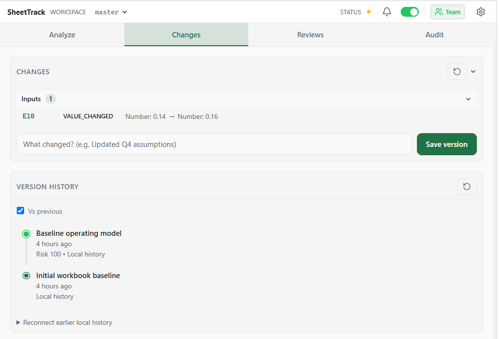The image size is (499, 339).
Task: Open the notifications bell
Action: (x=386, y=12)
